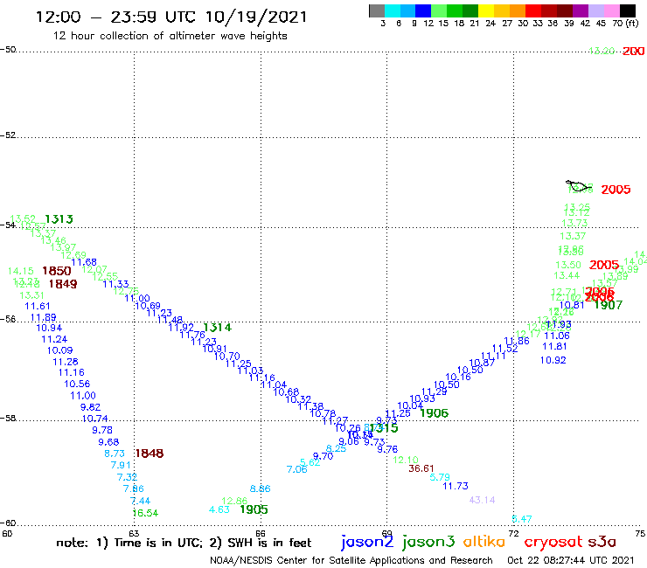Click the purple swatch in the color scale

581,10
